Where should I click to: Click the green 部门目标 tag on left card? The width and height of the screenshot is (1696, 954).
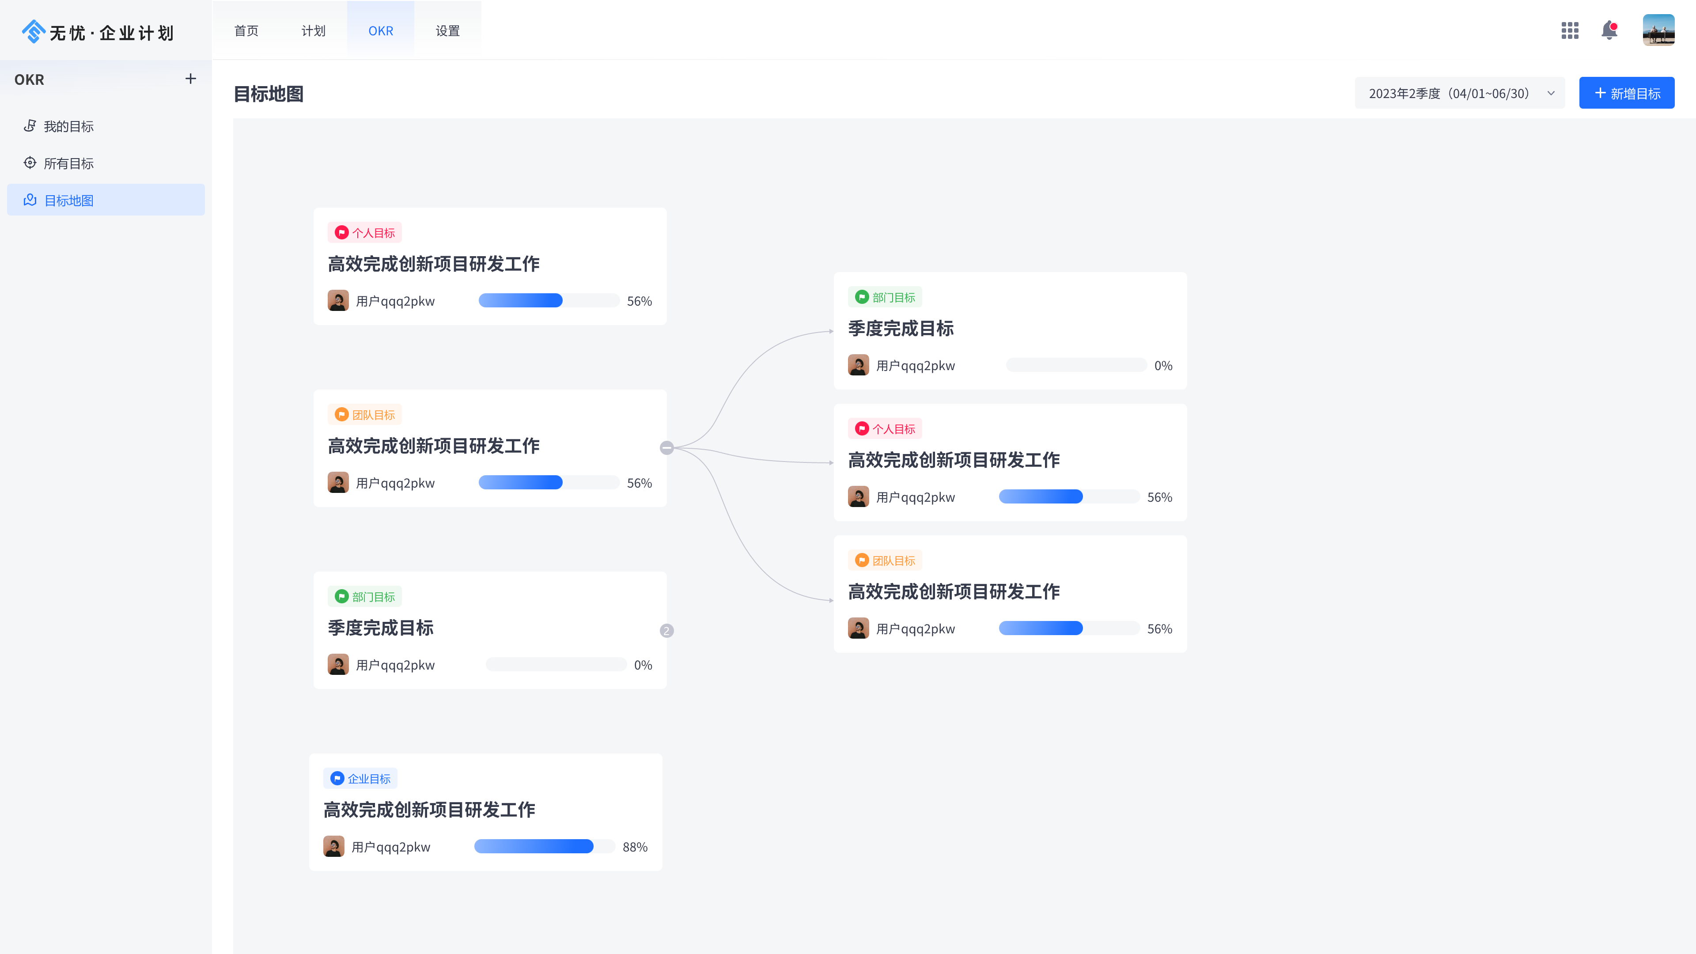pos(365,597)
